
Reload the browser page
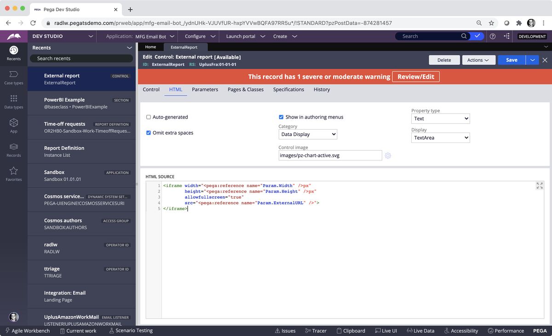33,23
